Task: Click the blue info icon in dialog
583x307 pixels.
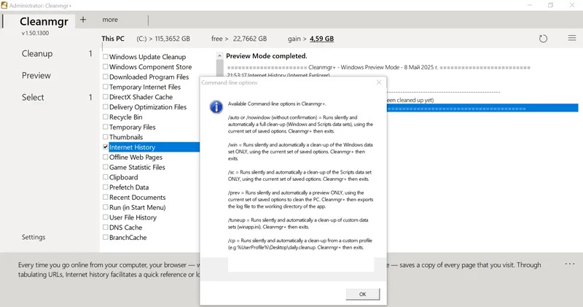Action: (216, 107)
